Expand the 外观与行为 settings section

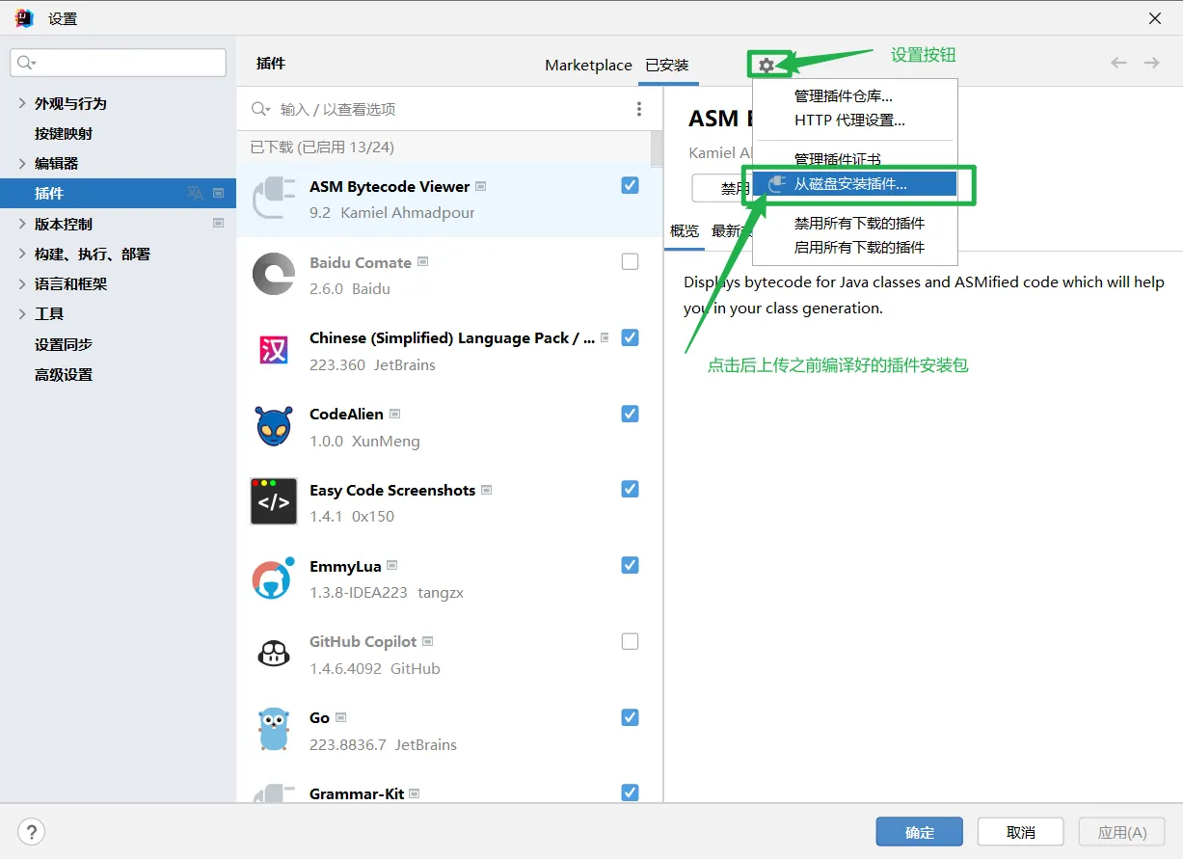click(23, 103)
